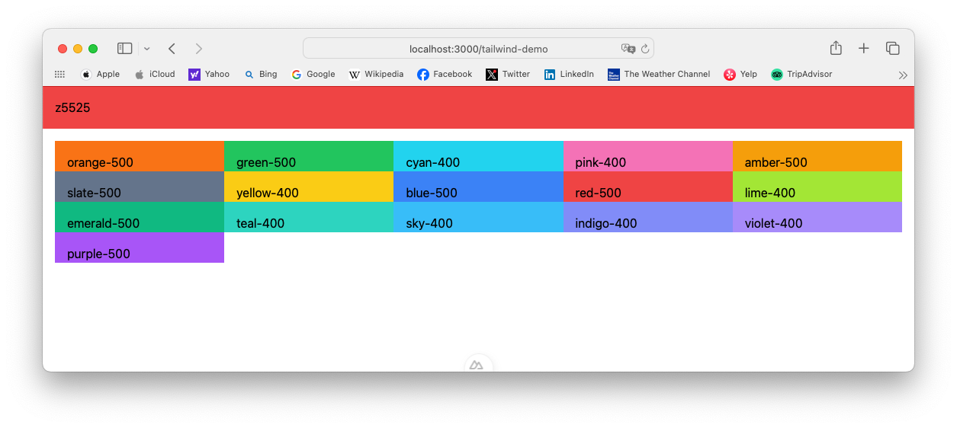Click the red z5525 header banner
This screenshot has height=428, width=957.
click(478, 107)
